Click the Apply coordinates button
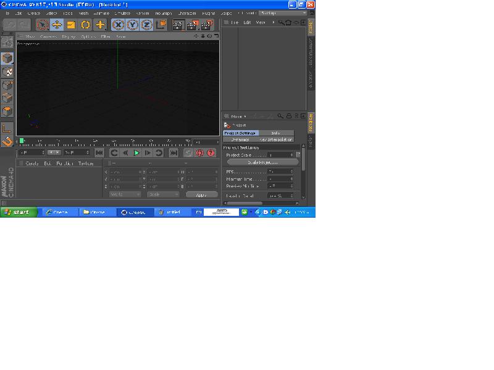The image size is (494, 370). [202, 195]
